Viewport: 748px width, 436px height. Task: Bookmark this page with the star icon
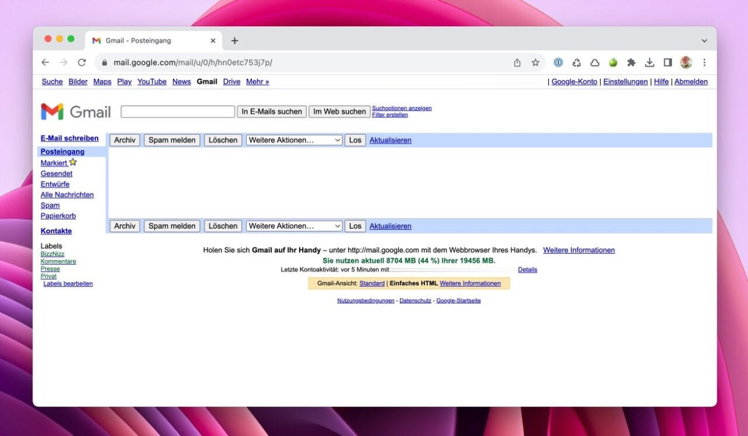[x=535, y=63]
